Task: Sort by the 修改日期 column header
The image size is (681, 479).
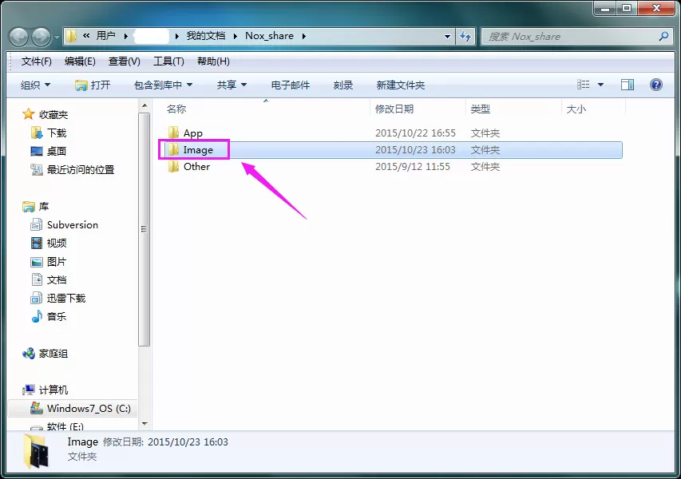Action: 394,109
